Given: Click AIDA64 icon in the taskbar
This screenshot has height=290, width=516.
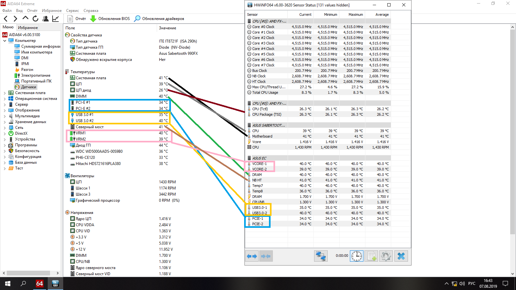Looking at the screenshot, I should point(39,284).
